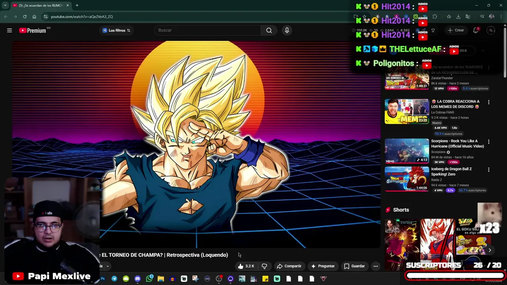This screenshot has height=285, width=507.
Task: Open La Cobraa FANS channel name
Action: coord(442,112)
